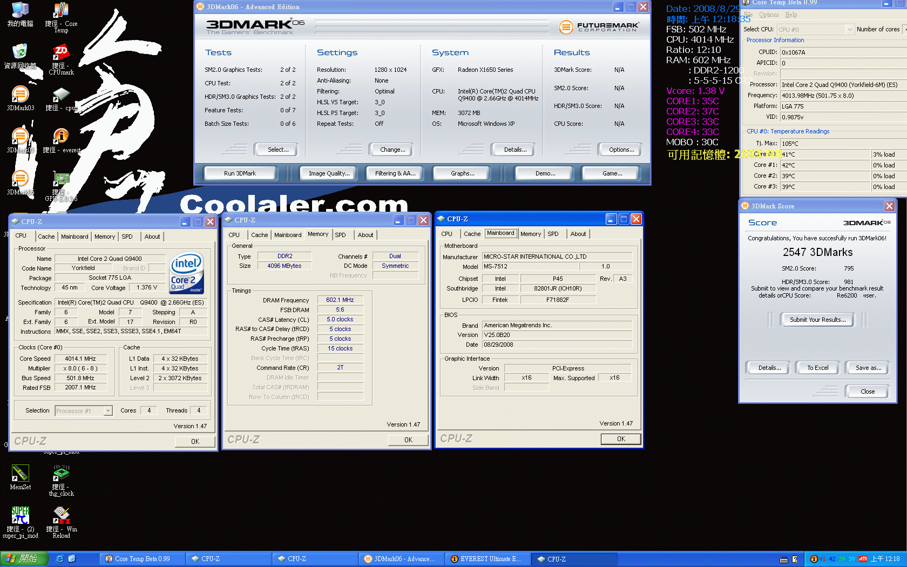Screen dimensions: 907x567
Task: Switch to 3DMark06 taskbar item
Action: coord(401,559)
